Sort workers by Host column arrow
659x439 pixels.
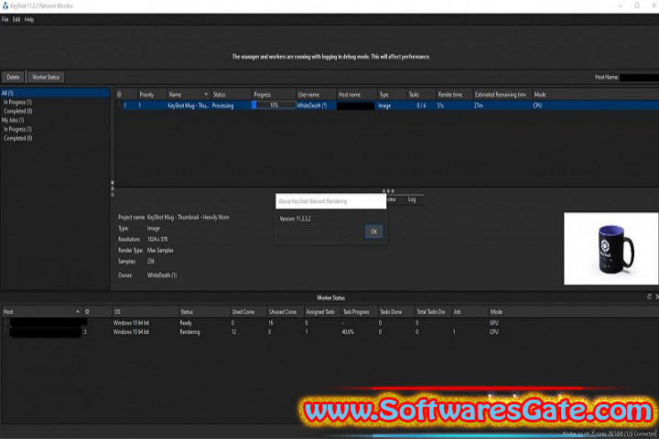pos(78,312)
